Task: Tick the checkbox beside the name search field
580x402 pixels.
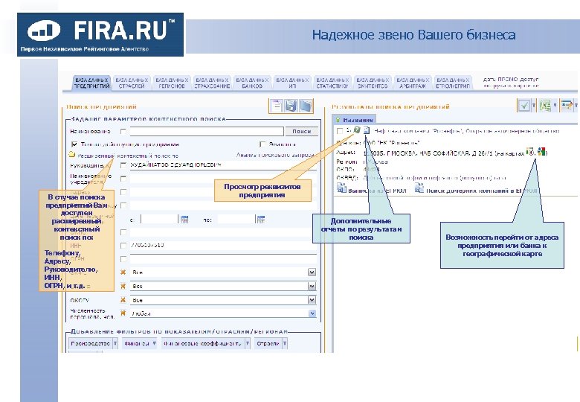Action: pyautogui.click(x=123, y=132)
